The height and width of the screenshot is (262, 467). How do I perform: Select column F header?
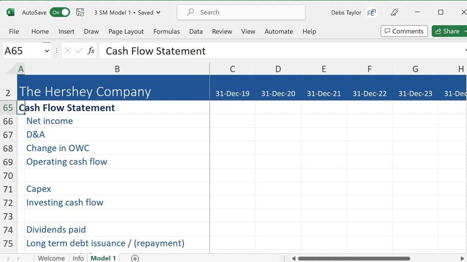(x=369, y=69)
